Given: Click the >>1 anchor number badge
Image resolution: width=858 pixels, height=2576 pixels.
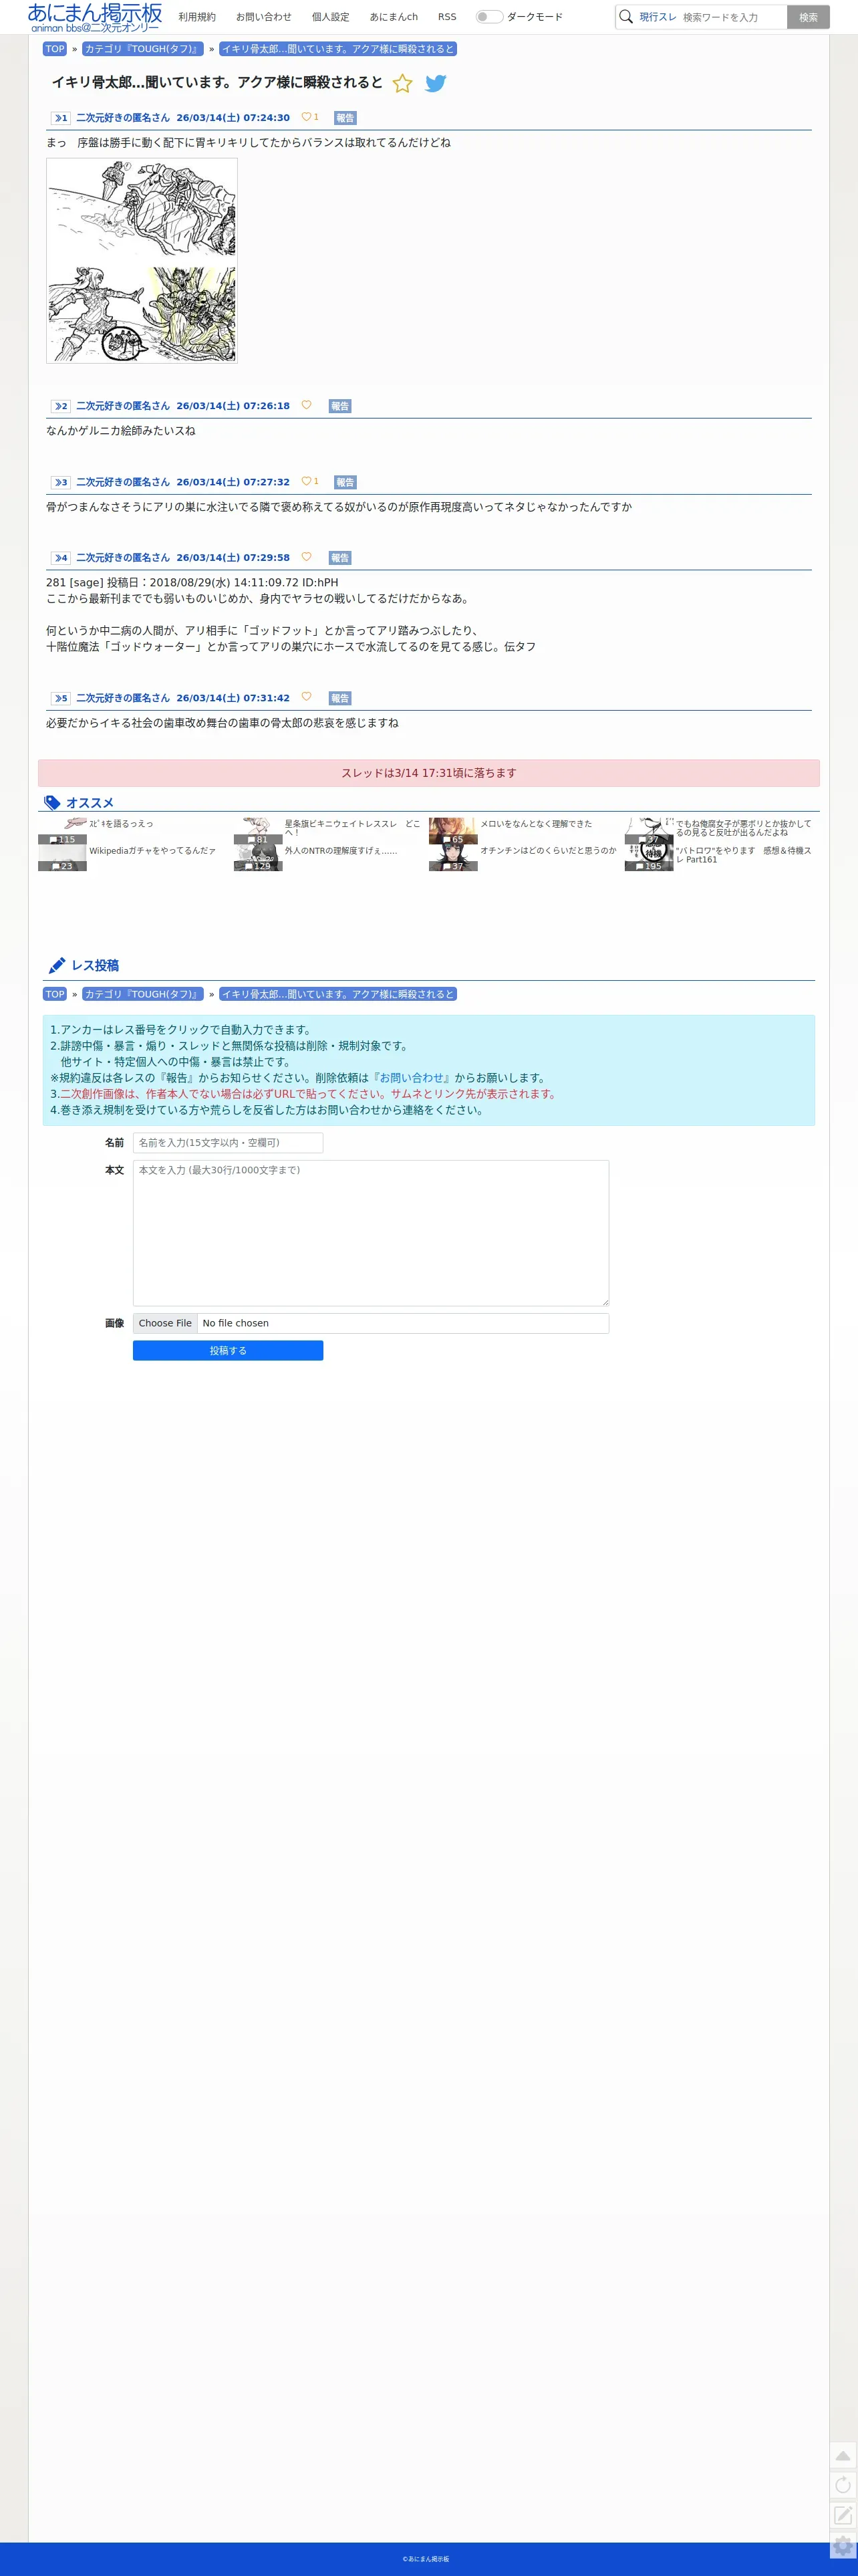Looking at the screenshot, I should pos(60,118).
